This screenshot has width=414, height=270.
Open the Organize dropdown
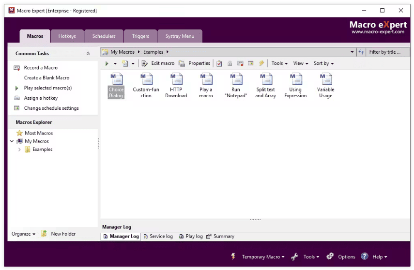click(23, 234)
